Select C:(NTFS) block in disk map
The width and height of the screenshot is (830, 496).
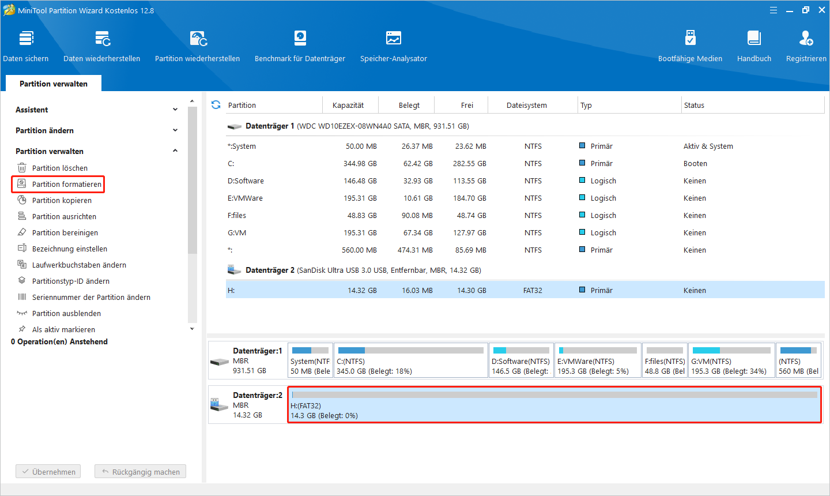(411, 360)
